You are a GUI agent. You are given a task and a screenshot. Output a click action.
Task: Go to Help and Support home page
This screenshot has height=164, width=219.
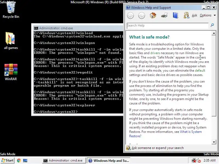pos(153,15)
